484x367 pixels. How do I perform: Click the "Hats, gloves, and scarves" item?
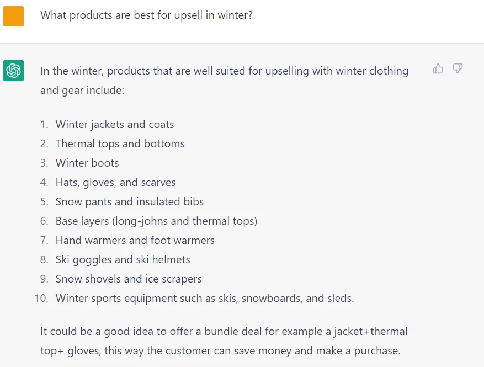click(x=115, y=183)
